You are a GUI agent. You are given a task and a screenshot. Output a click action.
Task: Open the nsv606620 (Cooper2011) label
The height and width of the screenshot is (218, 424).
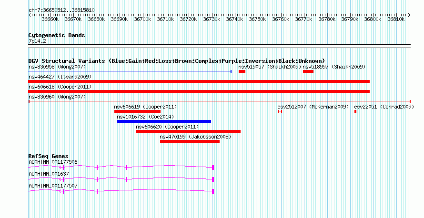[167, 127]
